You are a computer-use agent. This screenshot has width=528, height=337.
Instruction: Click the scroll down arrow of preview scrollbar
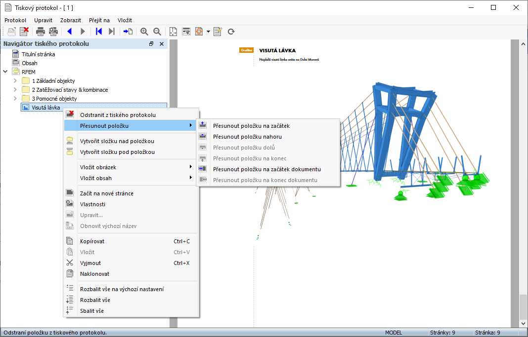click(523, 324)
